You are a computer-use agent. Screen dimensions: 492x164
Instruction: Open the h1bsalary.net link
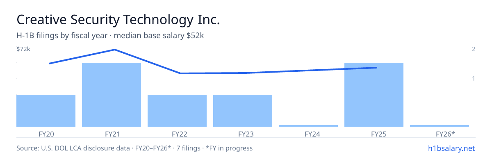451,148
